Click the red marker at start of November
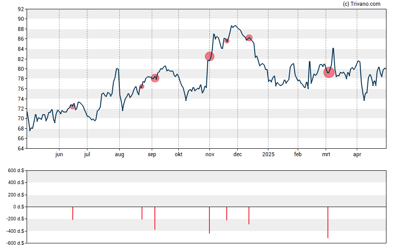The width and height of the screenshot is (394, 250). pyautogui.click(x=209, y=56)
